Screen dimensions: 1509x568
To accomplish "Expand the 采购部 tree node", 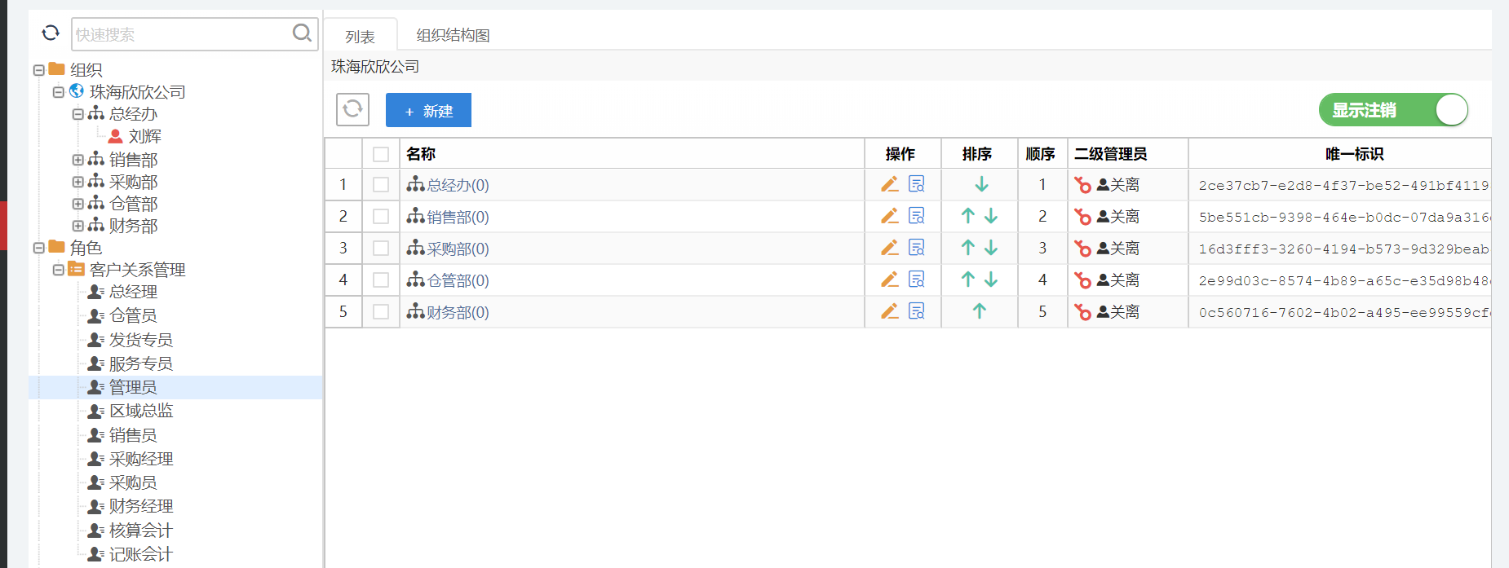I will 77,182.
